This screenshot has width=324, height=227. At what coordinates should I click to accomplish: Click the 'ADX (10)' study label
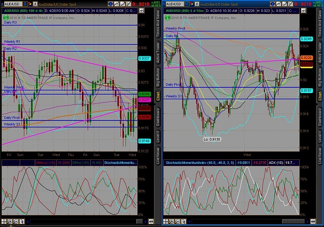point(276,163)
